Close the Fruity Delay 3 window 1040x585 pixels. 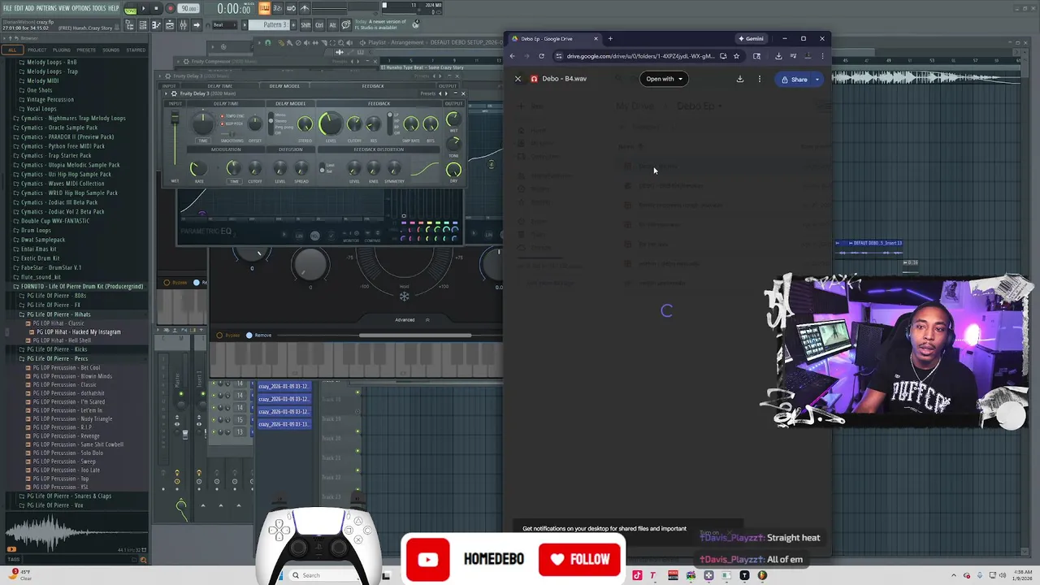pos(463,93)
